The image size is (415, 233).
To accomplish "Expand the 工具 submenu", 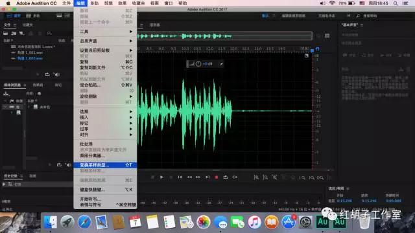I will click(105, 32).
